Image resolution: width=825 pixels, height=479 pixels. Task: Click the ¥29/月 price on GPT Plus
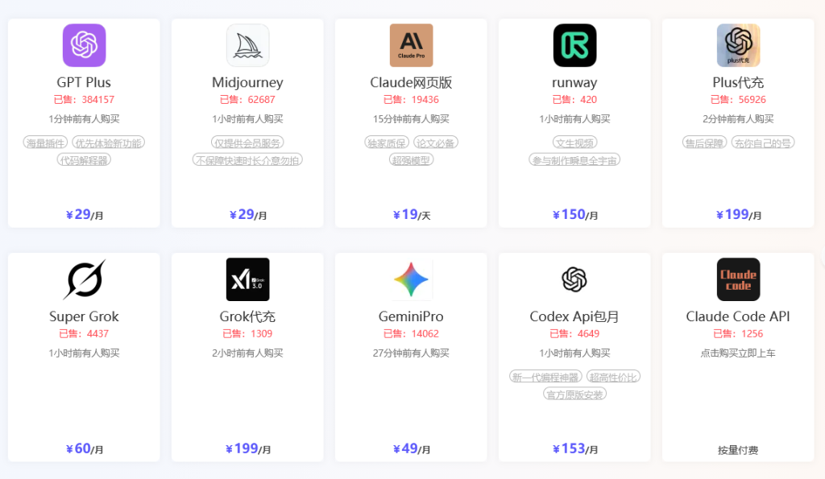pyautogui.click(x=84, y=214)
